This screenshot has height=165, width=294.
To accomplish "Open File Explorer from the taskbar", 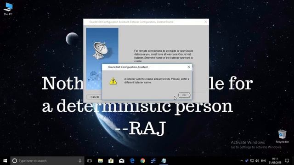I will coord(100,161).
